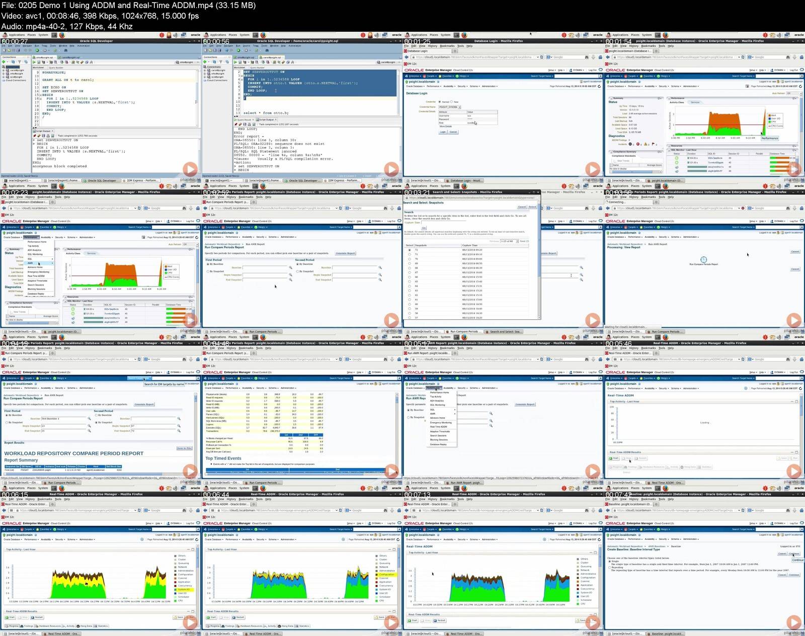Click play overlay on 00:03:50 frame
The image size is (805, 636).
coord(793,320)
